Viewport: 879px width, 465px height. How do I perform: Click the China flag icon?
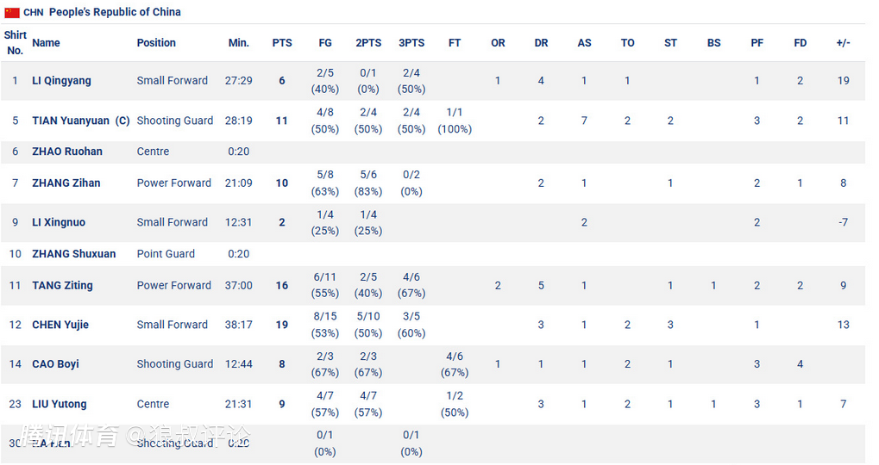pyautogui.click(x=12, y=12)
